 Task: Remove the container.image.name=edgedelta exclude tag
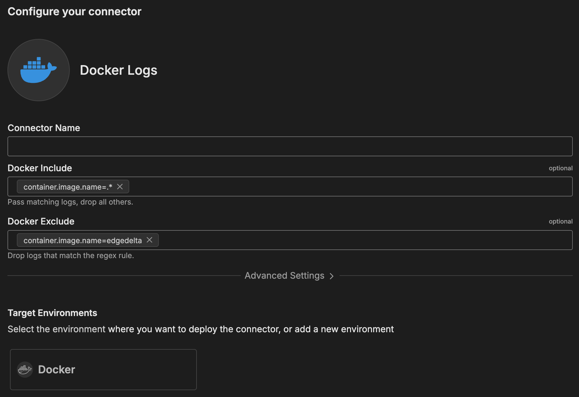click(x=149, y=240)
